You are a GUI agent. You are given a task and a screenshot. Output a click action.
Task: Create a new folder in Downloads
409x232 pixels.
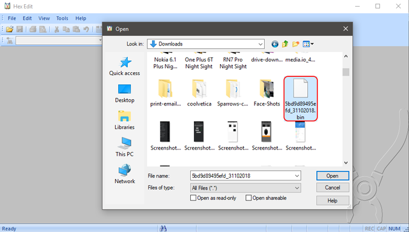click(296, 44)
